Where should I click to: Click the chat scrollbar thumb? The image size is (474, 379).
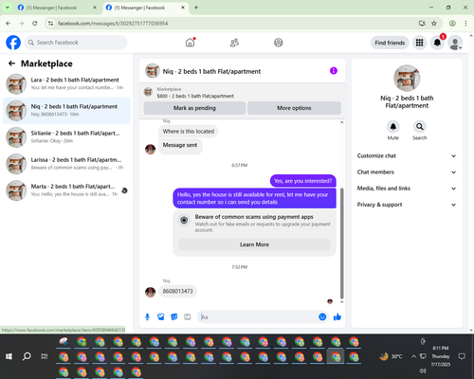[x=341, y=244]
